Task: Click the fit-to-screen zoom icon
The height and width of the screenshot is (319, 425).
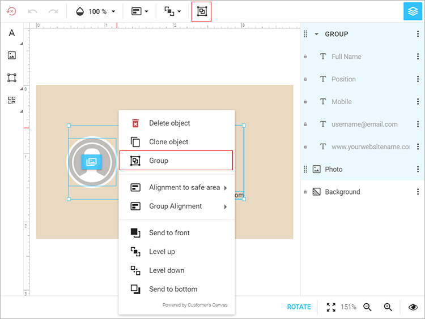Action: [x=331, y=307]
